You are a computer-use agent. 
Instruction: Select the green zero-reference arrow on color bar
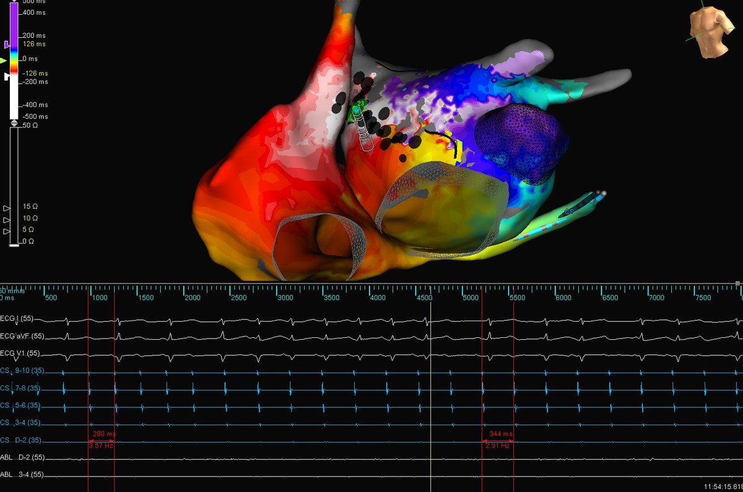click(x=4, y=61)
